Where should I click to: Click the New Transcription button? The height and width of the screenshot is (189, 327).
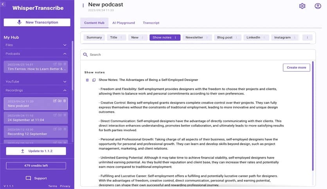(x=37, y=22)
